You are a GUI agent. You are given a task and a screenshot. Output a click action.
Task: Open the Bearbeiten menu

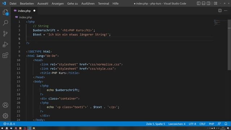pyautogui.click(x=27, y=3)
